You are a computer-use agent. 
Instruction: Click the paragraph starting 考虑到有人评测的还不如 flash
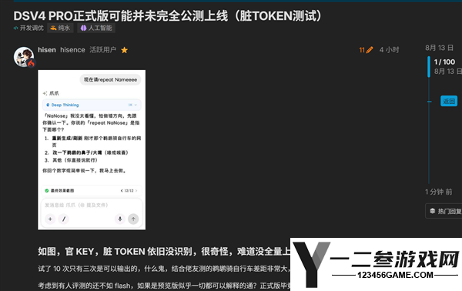[164, 286]
